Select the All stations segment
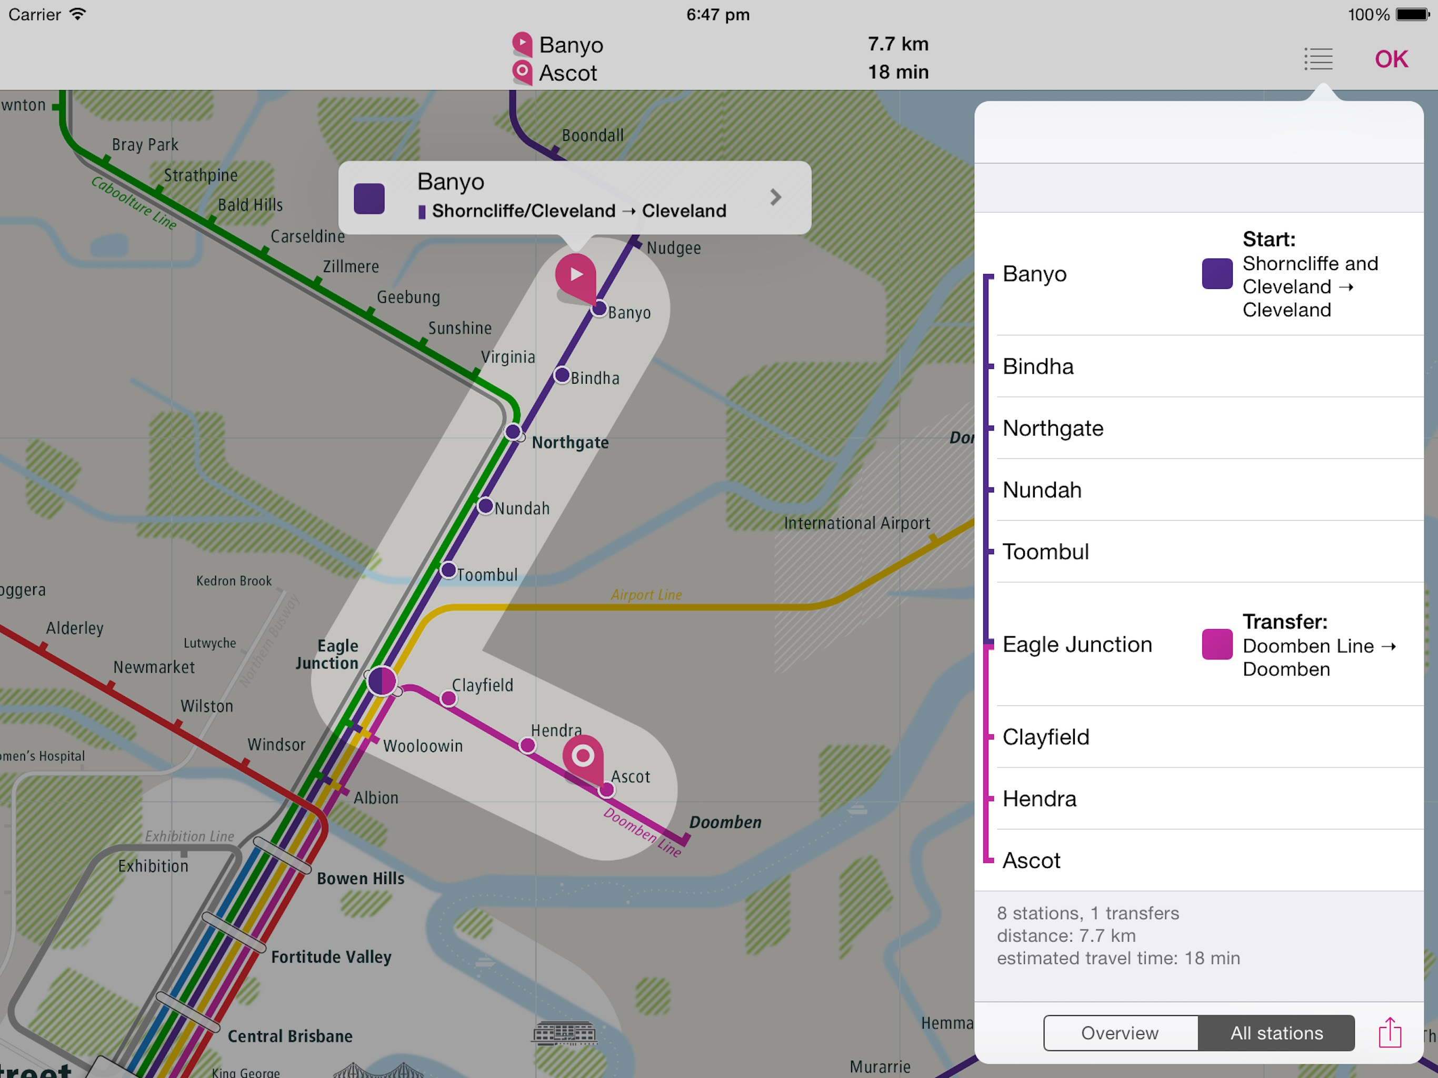 (x=1276, y=1033)
